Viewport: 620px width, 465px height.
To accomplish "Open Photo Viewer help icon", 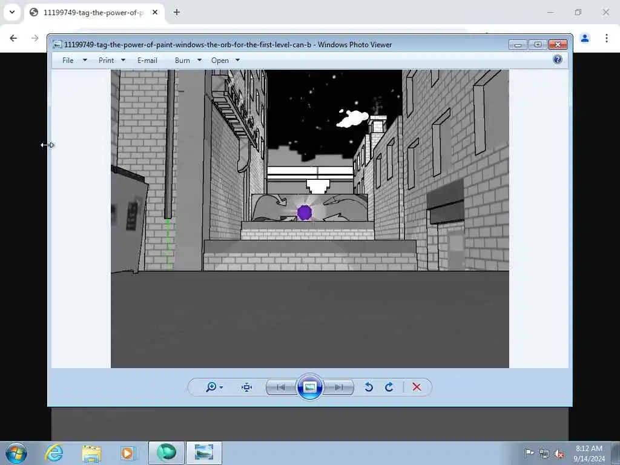I will coord(558,59).
